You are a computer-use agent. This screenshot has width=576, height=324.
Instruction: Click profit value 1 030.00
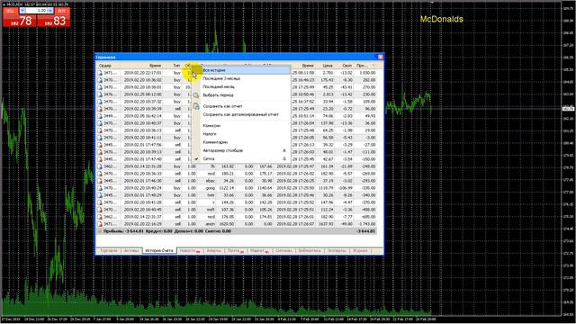[x=367, y=73]
